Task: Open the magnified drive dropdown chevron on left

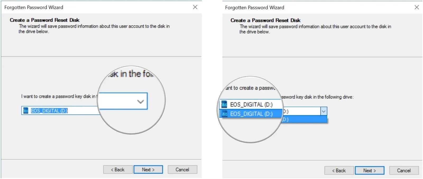Action: [140, 101]
